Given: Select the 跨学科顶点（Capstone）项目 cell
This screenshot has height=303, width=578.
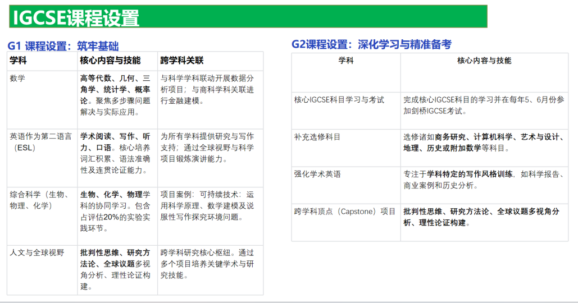Looking at the screenshot, I should [x=346, y=222].
